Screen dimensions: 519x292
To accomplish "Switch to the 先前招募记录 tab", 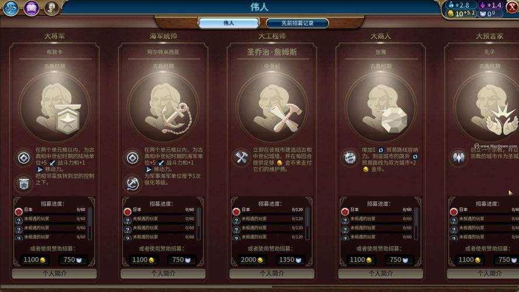I will [x=297, y=23].
